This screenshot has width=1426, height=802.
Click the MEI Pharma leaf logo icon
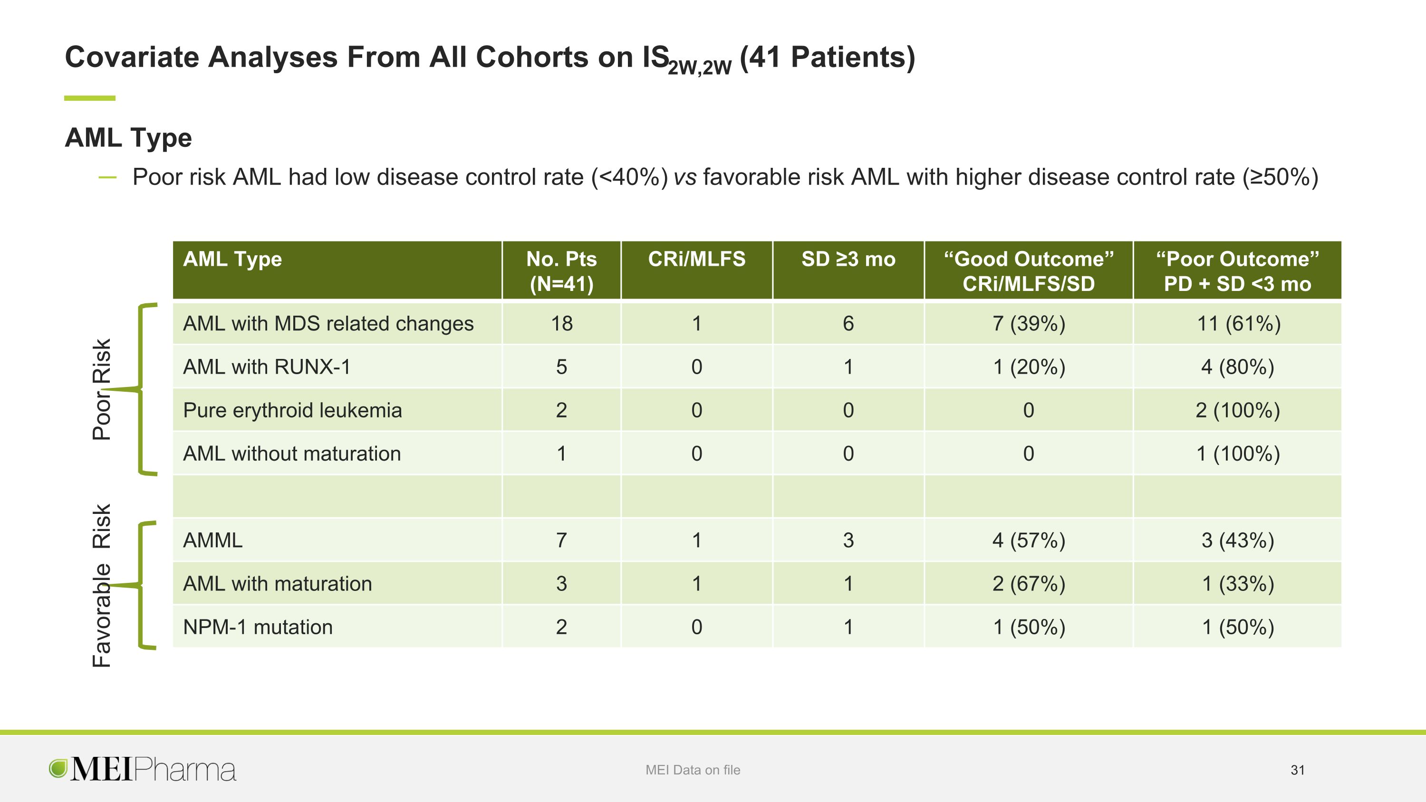(x=58, y=768)
